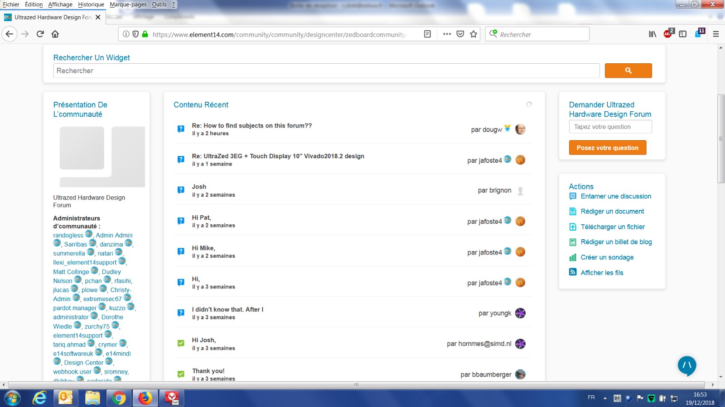Open the Matt Collinge profile link
Viewport: 725px width, 407px height.
coord(71,272)
